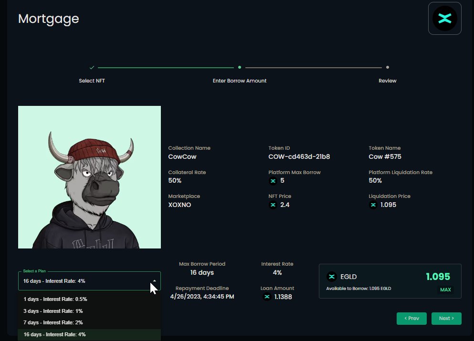Click Platform Max Borrow value 5
Image resolution: width=474 pixels, height=341 pixels.
pos(282,181)
